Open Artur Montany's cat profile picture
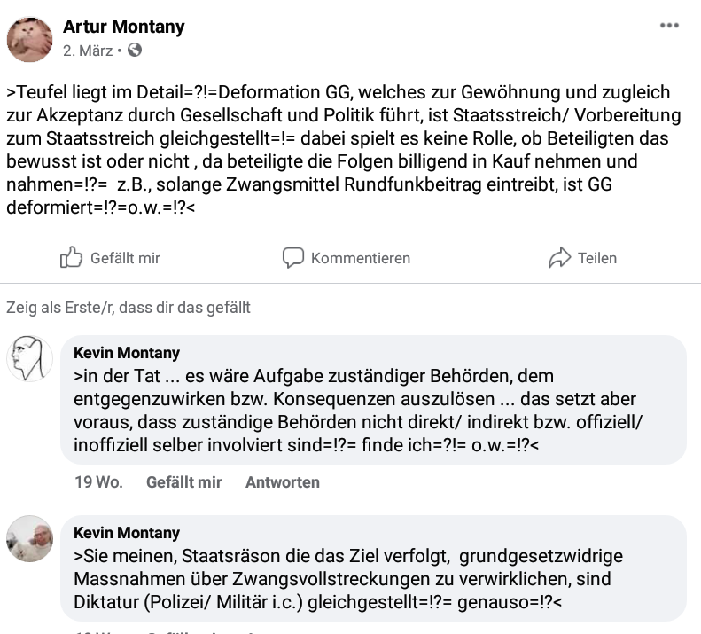Screen dimensions: 701x634 click(x=29, y=39)
